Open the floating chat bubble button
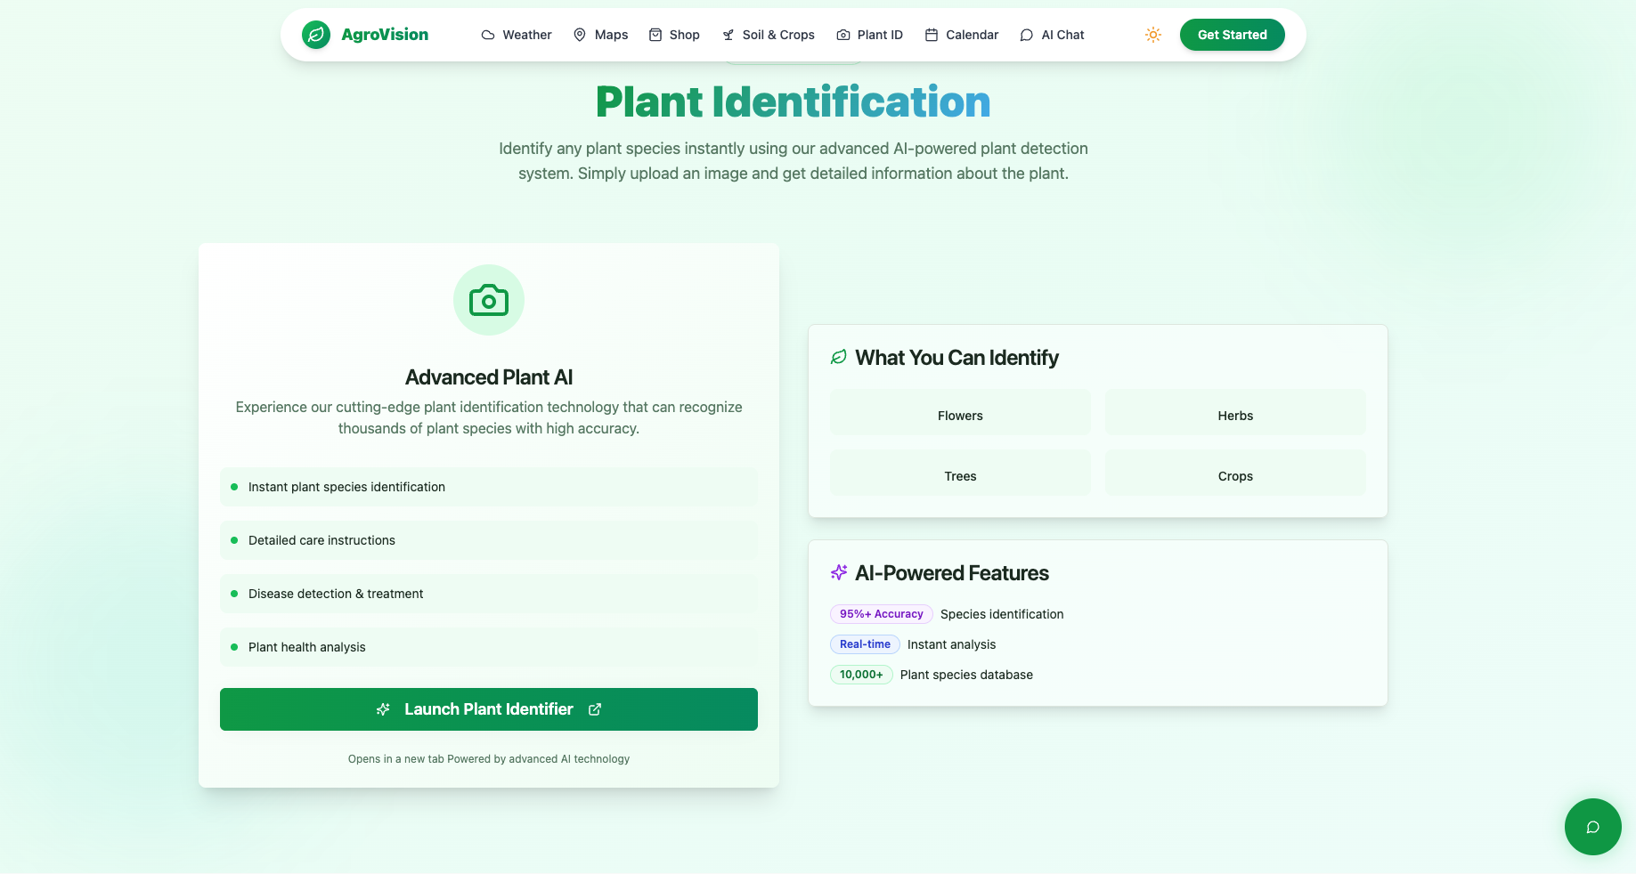Viewport: 1636px width, 874px height. pos(1593,827)
